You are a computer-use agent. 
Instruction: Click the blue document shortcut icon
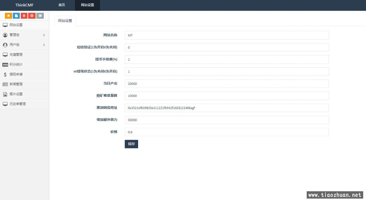coord(16,15)
